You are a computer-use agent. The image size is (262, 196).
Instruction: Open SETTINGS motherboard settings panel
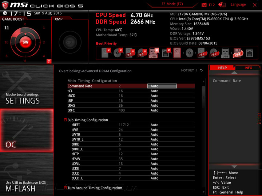[27, 86]
